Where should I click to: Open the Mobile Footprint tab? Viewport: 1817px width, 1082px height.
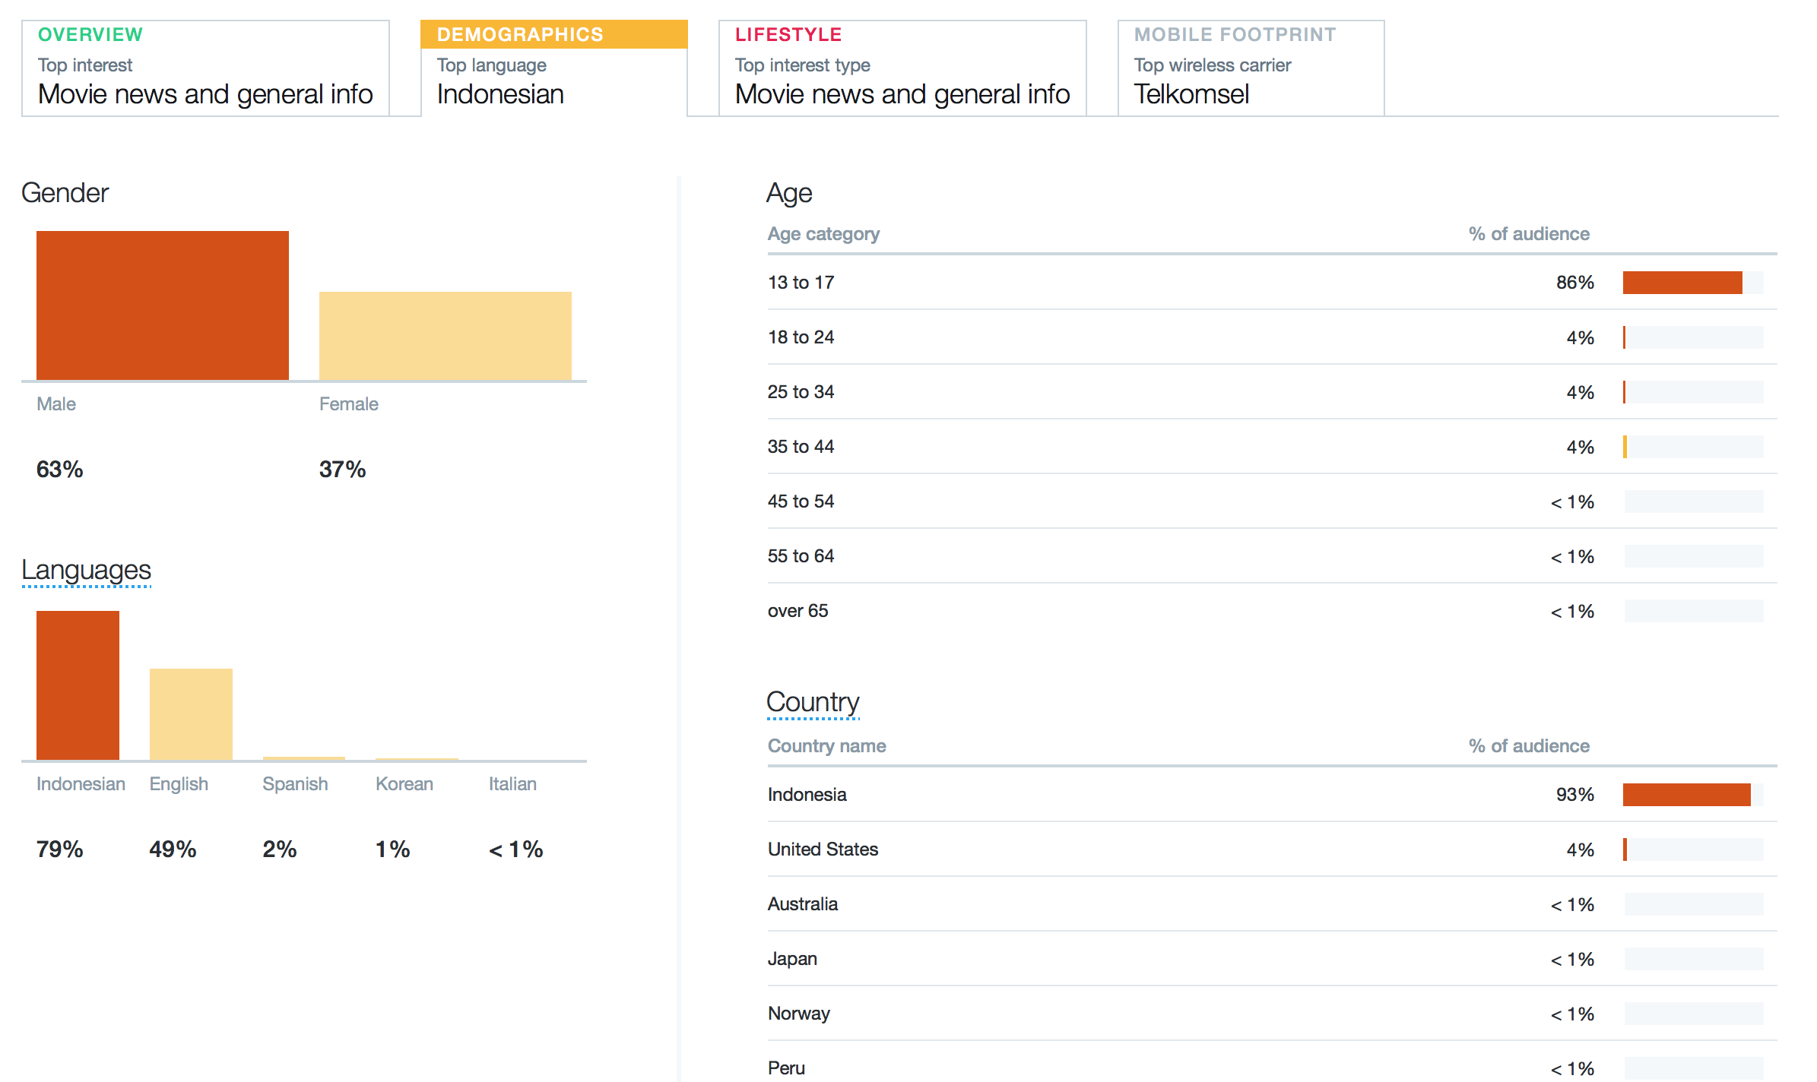(1251, 68)
